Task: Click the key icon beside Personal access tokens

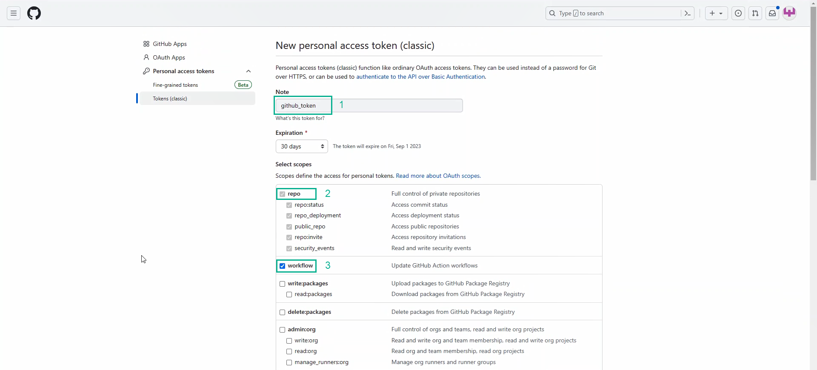Action: [x=146, y=71]
